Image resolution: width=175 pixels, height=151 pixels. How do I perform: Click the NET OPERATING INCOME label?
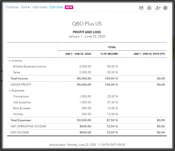pos(28,126)
